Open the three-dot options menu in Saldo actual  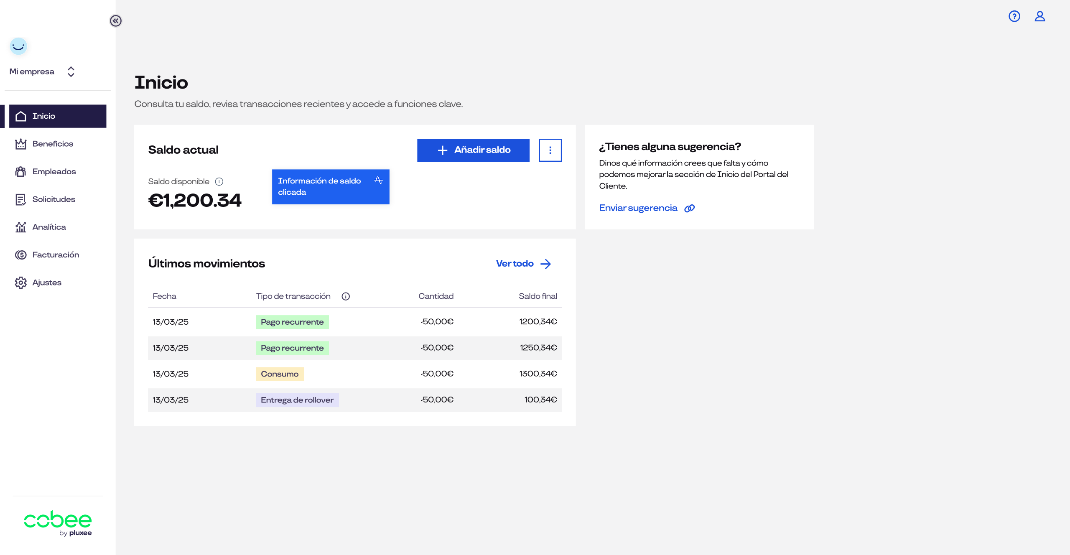point(550,150)
